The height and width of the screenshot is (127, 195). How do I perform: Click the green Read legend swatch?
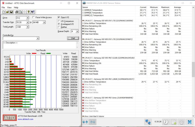(x=48, y=53)
